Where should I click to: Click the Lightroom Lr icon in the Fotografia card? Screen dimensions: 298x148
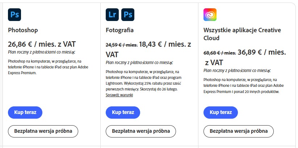pos(112,14)
